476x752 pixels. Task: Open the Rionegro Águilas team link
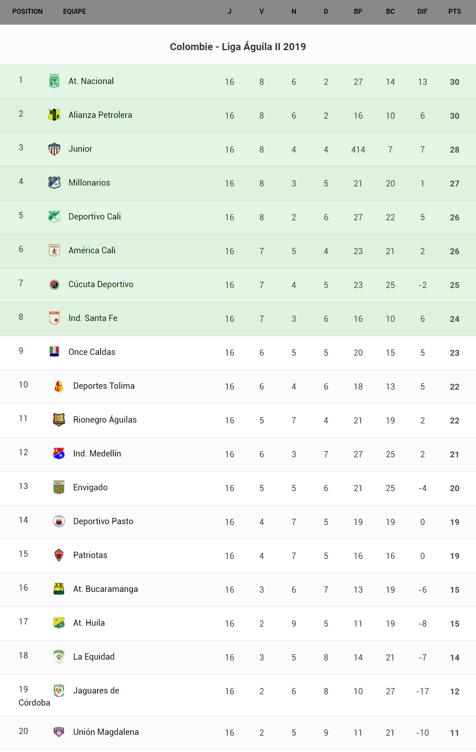(x=105, y=420)
